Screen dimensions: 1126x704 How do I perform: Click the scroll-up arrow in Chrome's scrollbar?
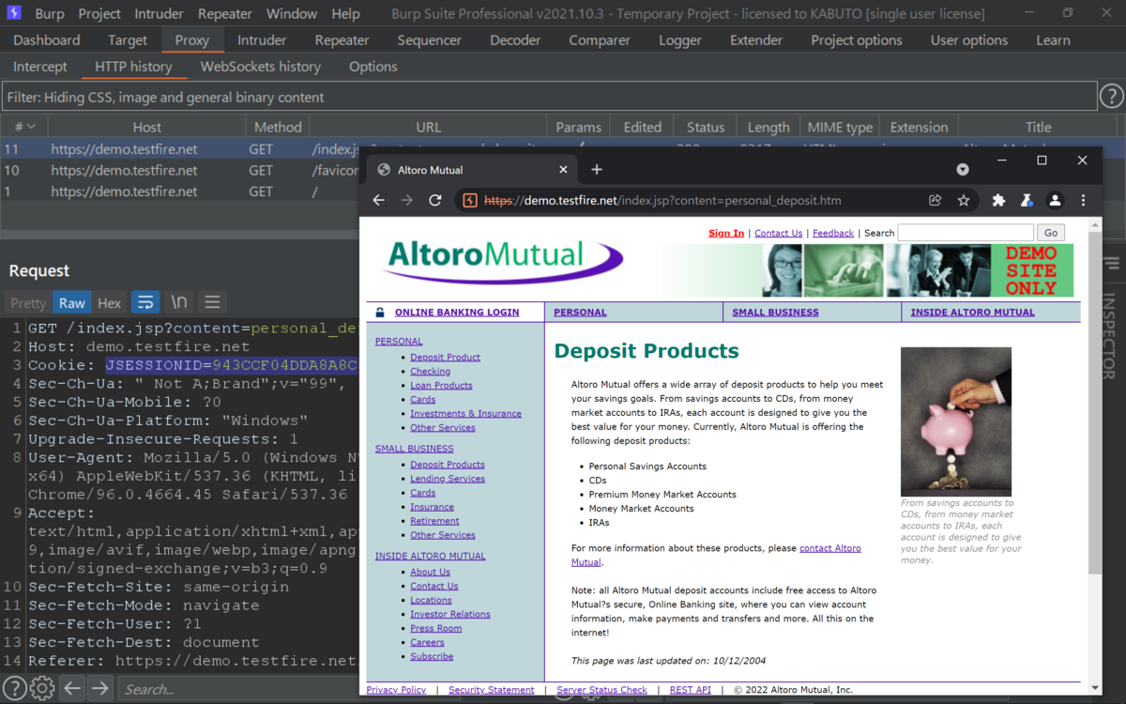1094,223
